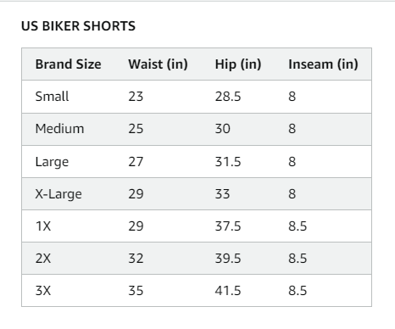The width and height of the screenshot is (395, 329).
Task: Click the waist value 27
Action: [x=136, y=162]
